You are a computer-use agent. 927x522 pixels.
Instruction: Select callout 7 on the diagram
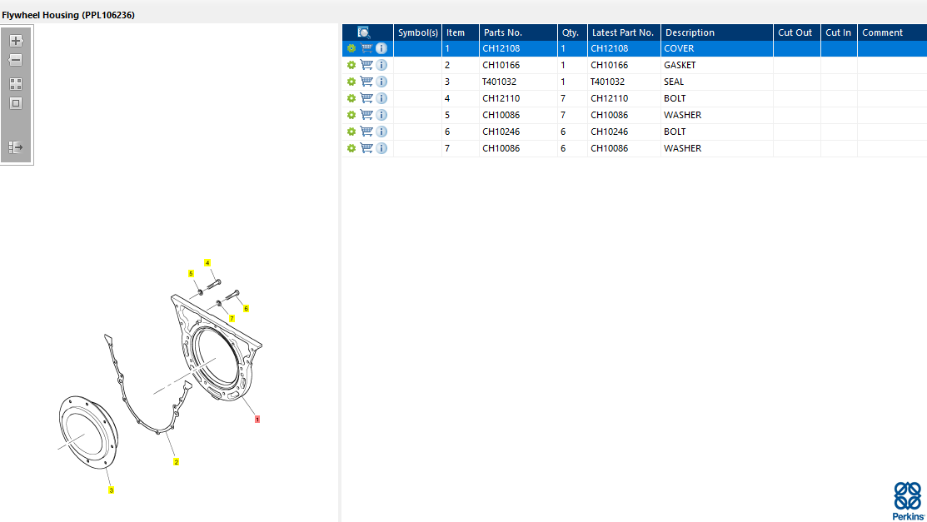click(232, 318)
